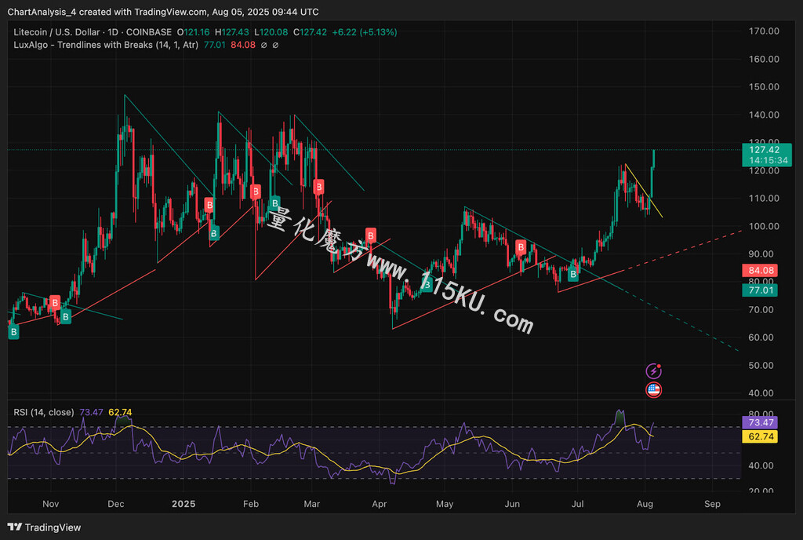Click the yellow 62.74 RSI axis tag

tap(760, 436)
